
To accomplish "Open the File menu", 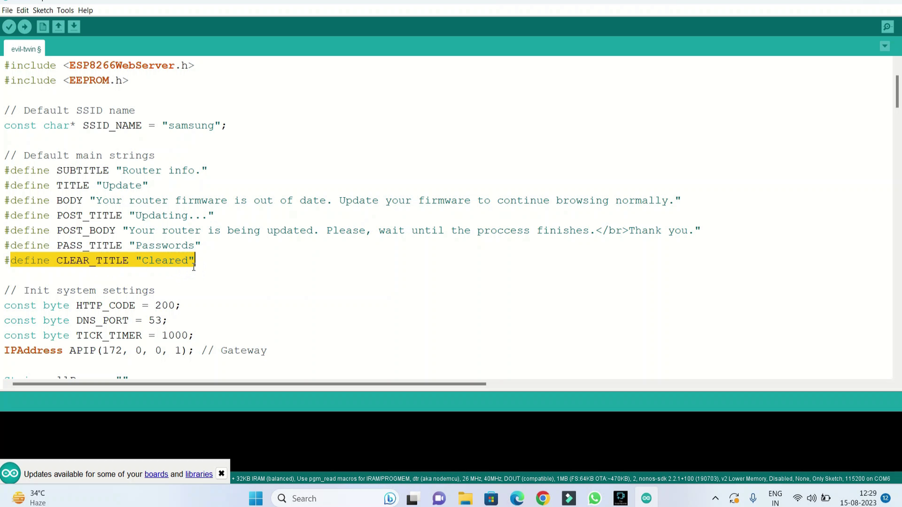I will [7, 10].
